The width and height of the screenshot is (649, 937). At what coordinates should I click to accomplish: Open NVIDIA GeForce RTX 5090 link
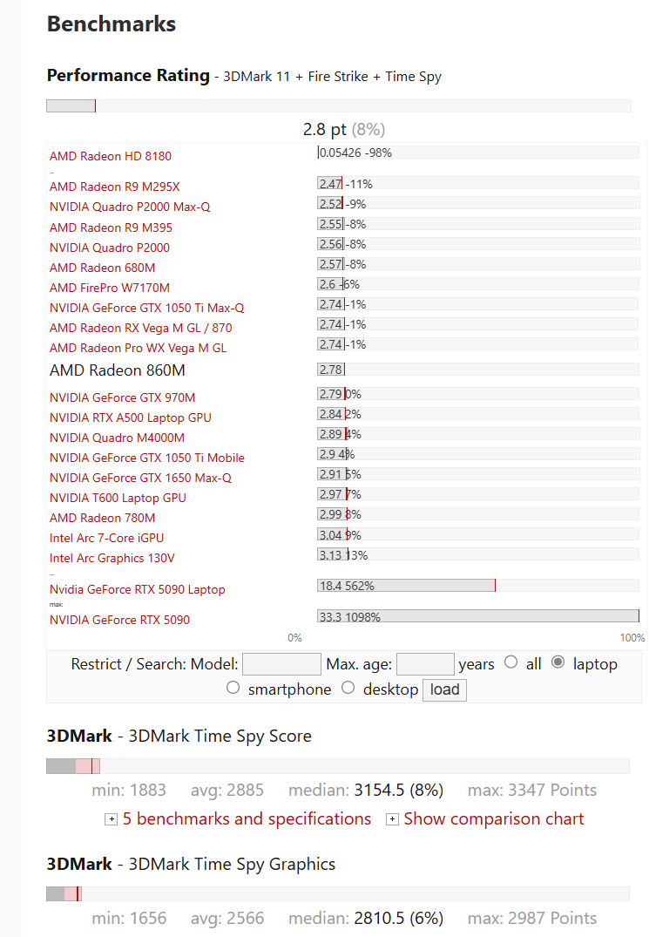pyautogui.click(x=119, y=620)
